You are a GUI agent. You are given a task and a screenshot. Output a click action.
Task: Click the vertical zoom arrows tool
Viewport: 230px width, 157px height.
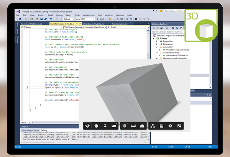[105, 126]
